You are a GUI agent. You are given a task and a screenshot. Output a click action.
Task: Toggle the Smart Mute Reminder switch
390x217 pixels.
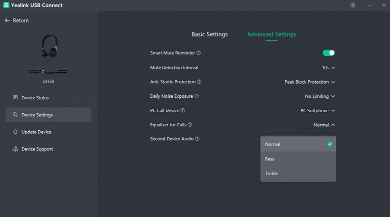click(328, 53)
